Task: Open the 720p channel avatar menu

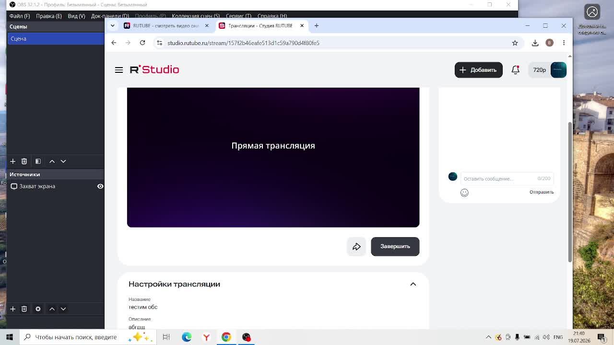Action: click(547, 70)
